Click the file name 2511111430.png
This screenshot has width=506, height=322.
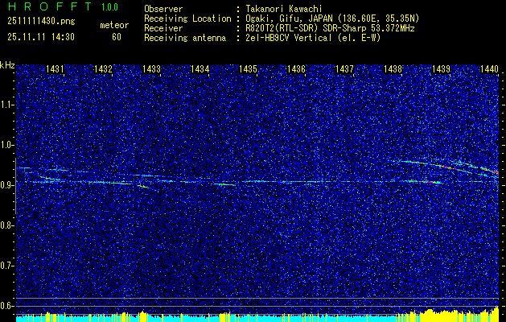tap(41, 22)
